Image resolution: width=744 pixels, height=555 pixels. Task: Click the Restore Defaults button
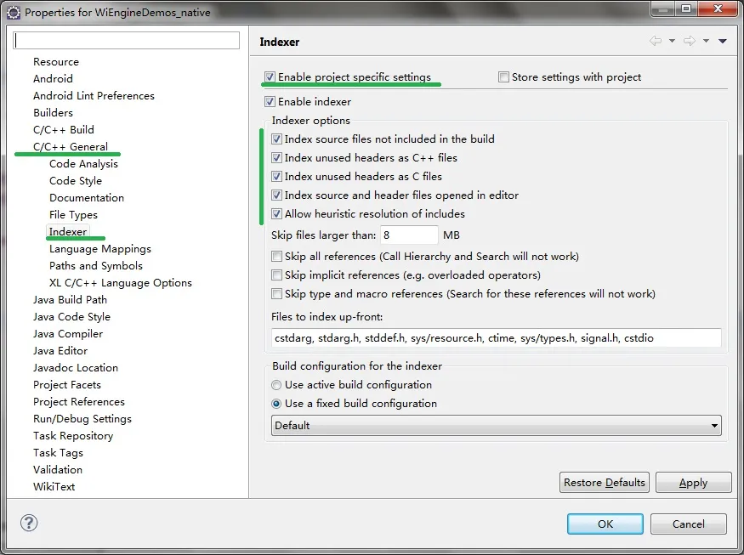pos(604,483)
